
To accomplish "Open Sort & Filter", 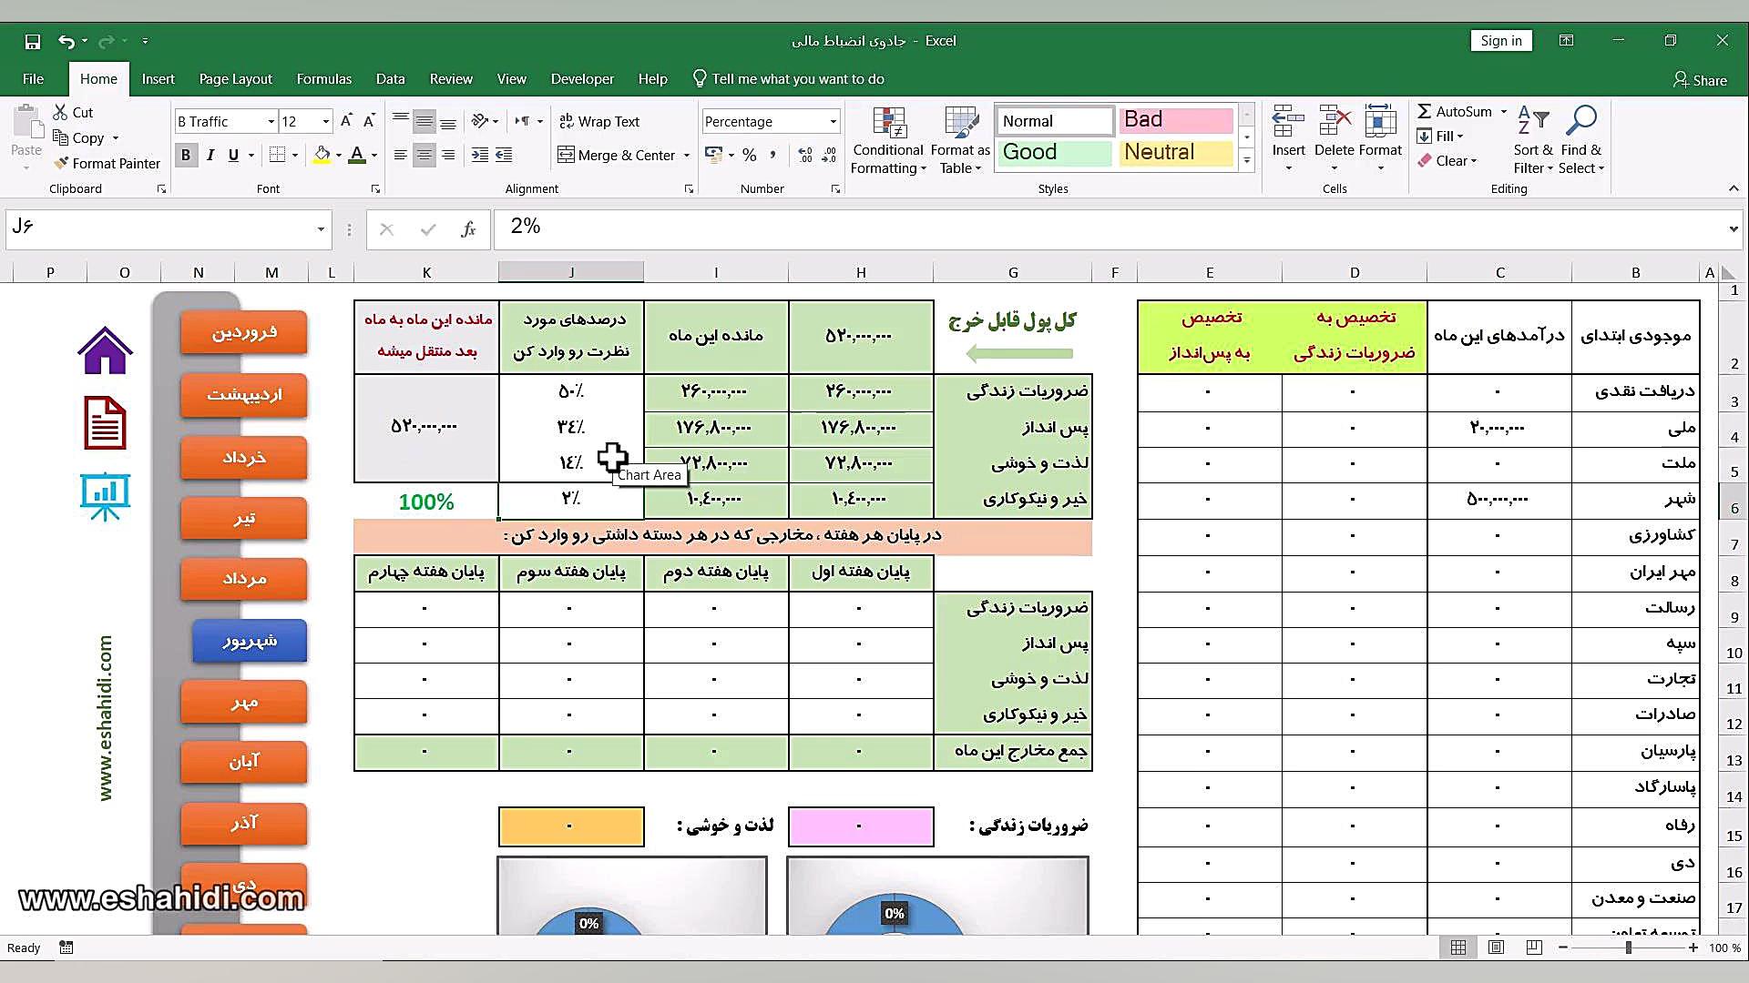I will [1533, 140].
